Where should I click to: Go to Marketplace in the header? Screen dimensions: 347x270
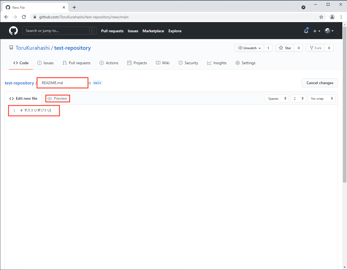pos(153,31)
